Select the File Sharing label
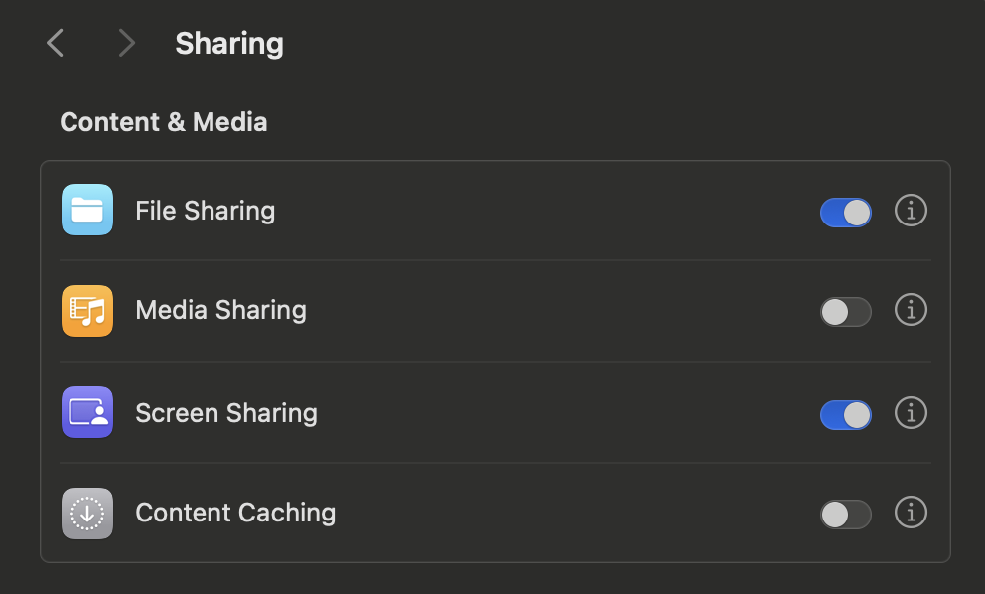The height and width of the screenshot is (594, 985). (x=206, y=211)
